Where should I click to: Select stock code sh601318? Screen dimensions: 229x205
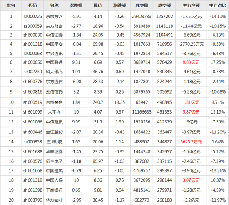click(32, 44)
